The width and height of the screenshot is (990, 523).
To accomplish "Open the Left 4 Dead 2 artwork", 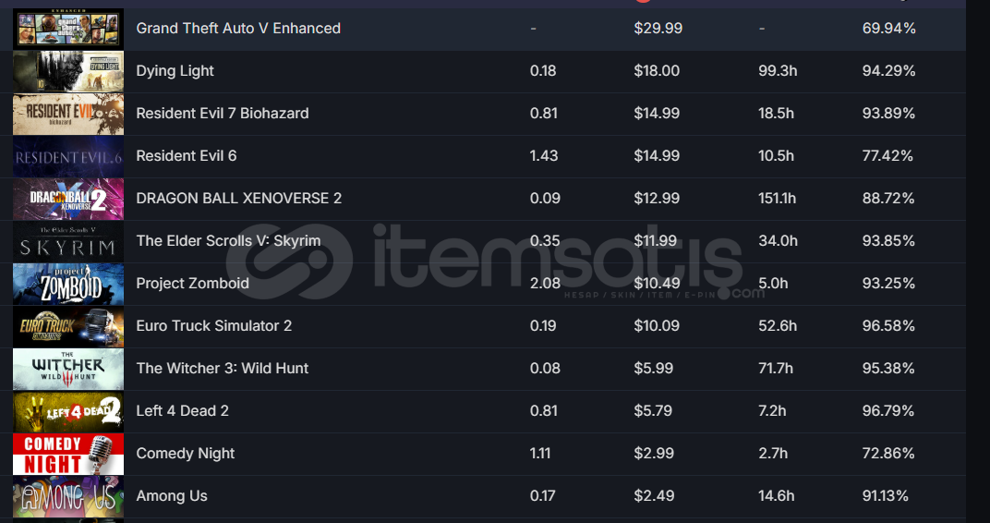I will (x=68, y=411).
